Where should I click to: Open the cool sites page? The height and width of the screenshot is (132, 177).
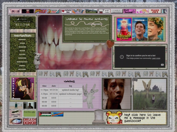click(22, 54)
